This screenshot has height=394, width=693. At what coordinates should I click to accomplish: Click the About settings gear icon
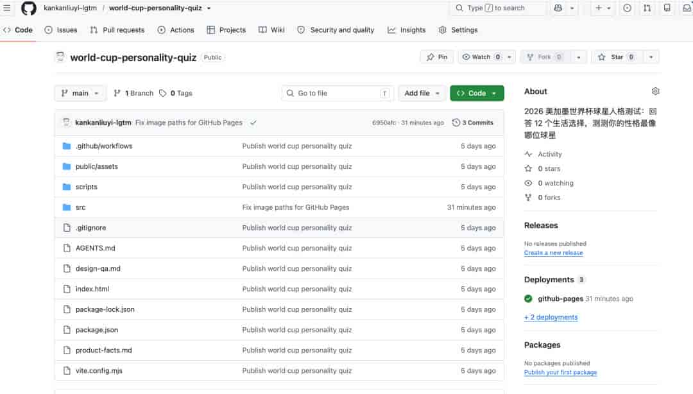pyautogui.click(x=655, y=91)
